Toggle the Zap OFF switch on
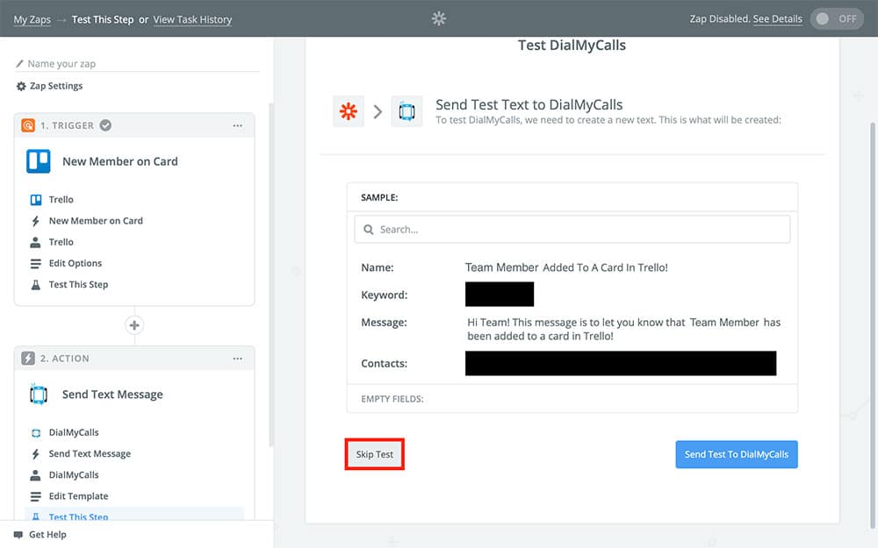Viewport: 878px width, 548px height. coord(837,18)
